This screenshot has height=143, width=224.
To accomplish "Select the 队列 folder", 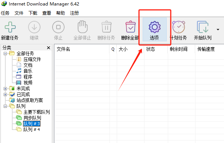I will 21,106.
